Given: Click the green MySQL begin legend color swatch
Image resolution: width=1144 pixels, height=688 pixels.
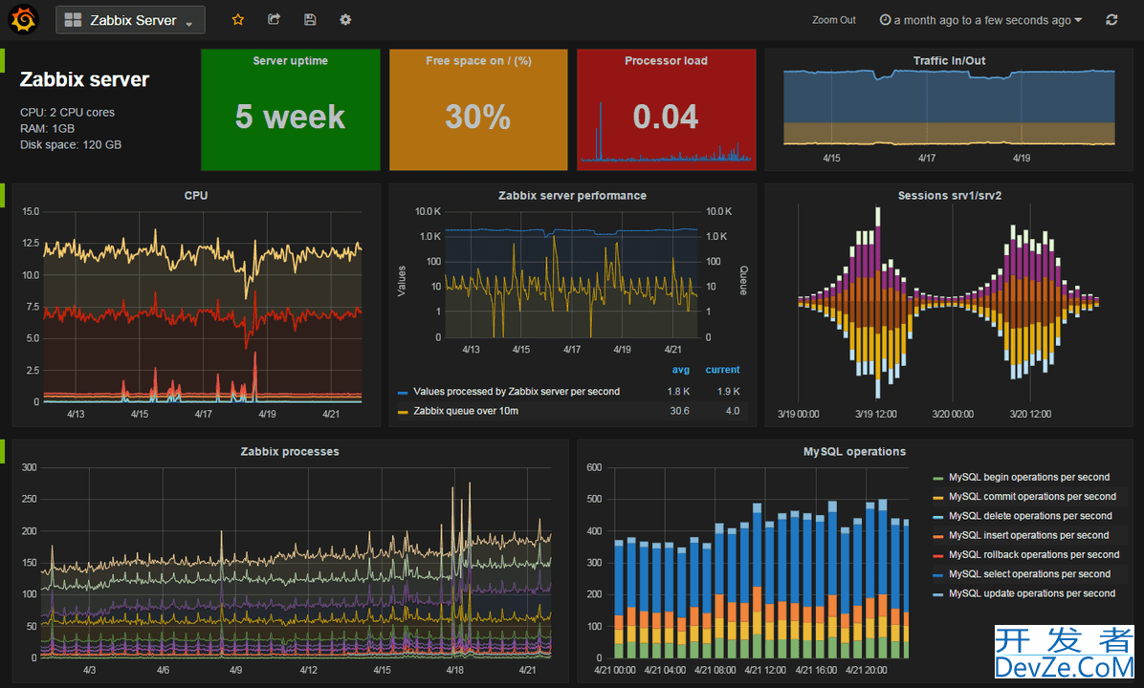Looking at the screenshot, I should click(x=938, y=479).
